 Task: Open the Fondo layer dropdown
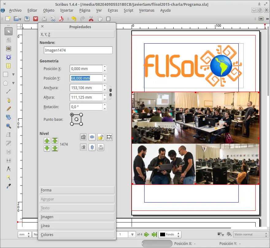(170, 234)
